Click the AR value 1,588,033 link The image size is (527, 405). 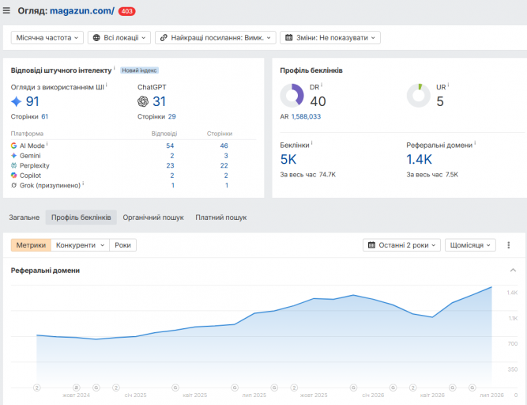(307, 117)
